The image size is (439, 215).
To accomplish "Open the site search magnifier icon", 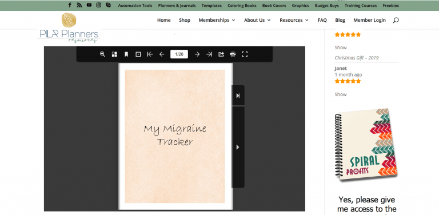I will [396, 20].
